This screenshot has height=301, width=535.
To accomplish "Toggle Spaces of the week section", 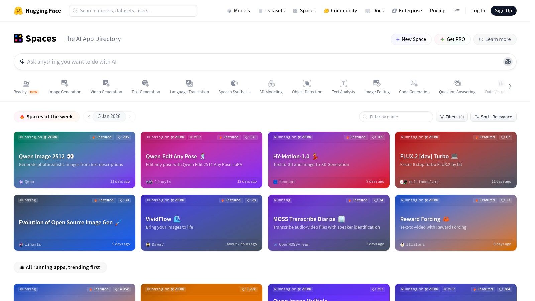I will [x=46, y=117].
